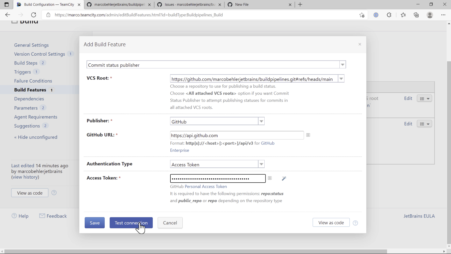Click the browser profile avatar icon
The image size is (451, 254).
430,15
